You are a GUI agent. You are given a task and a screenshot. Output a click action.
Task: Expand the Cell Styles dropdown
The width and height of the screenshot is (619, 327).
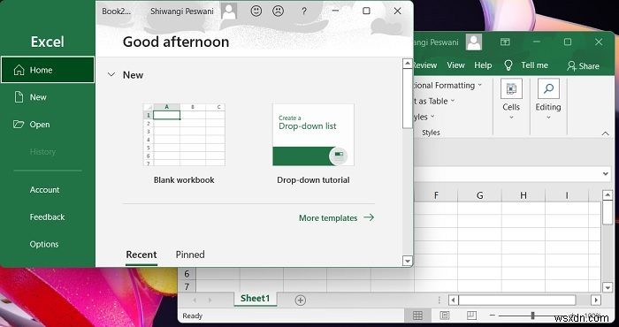(x=432, y=117)
